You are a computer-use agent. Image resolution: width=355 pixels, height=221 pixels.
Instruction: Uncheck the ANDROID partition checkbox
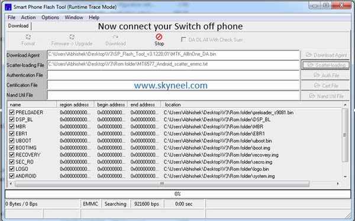click(12, 175)
